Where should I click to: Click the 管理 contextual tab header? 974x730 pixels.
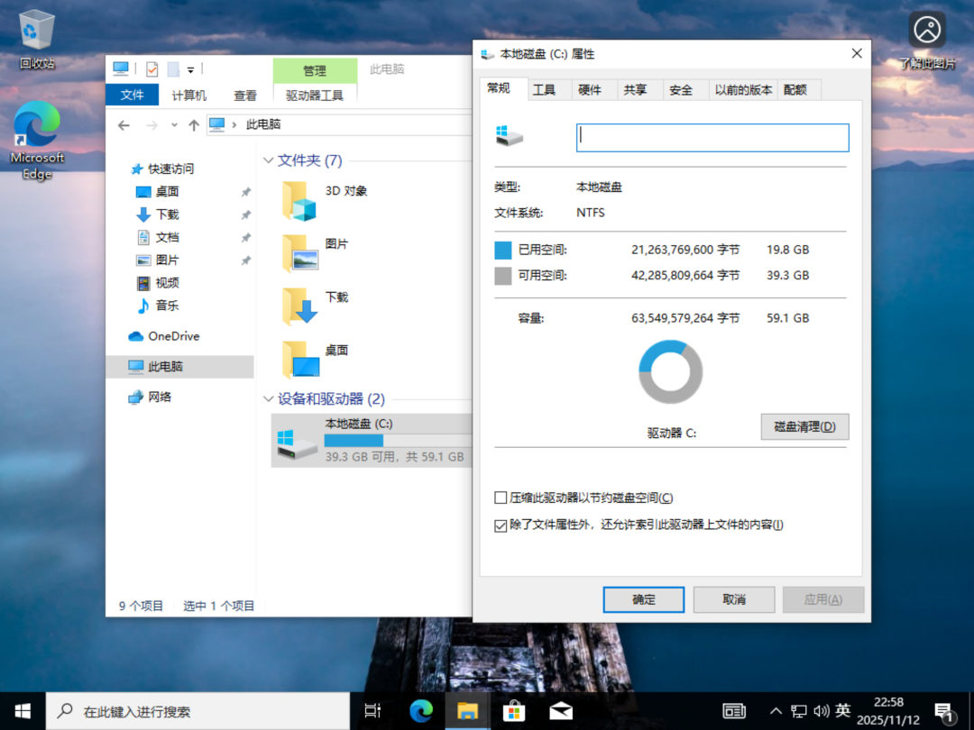(315, 70)
